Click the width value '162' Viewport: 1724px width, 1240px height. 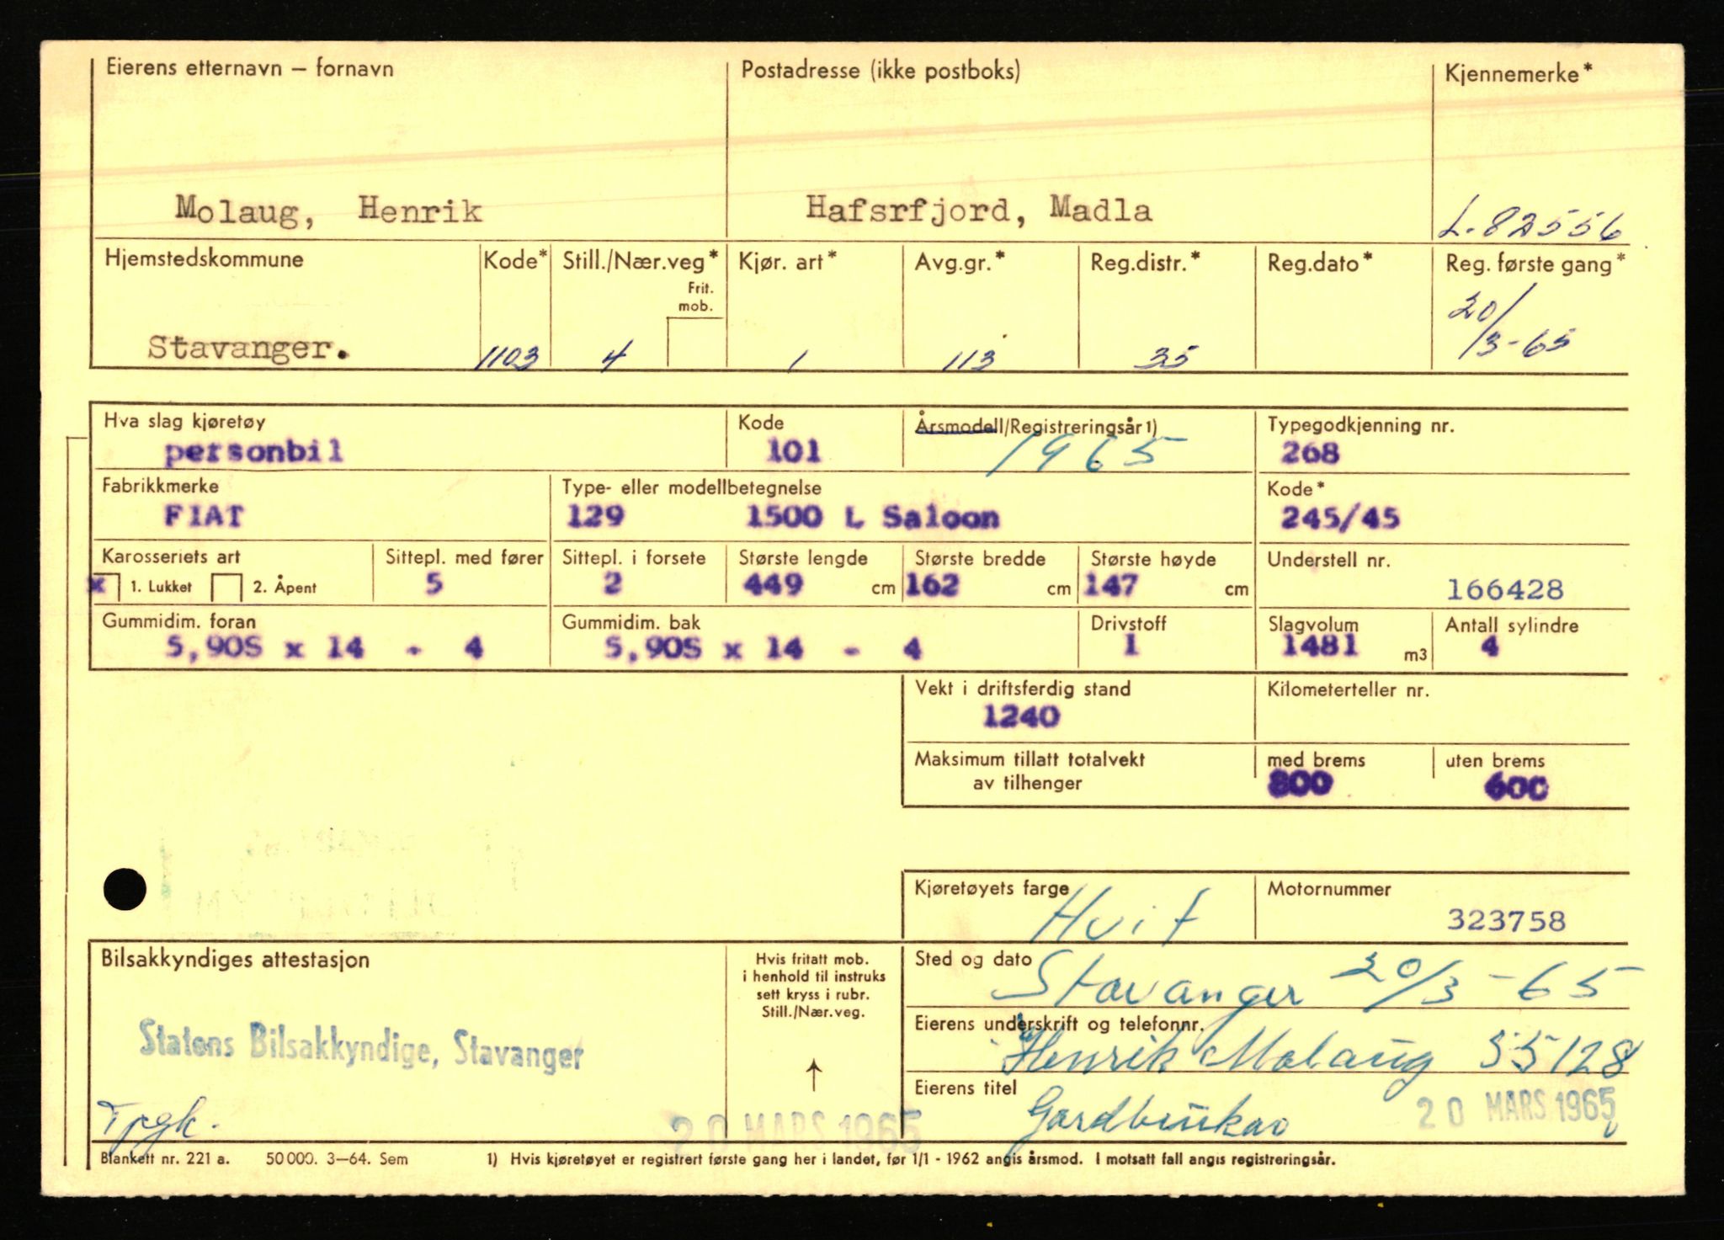(x=932, y=584)
